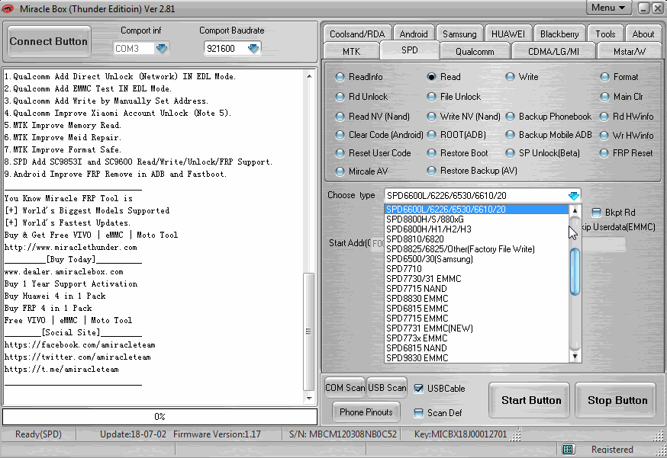Image resolution: width=667 pixels, height=458 pixels.
Task: Click the log panel scroll down arrow
Action: [309, 399]
